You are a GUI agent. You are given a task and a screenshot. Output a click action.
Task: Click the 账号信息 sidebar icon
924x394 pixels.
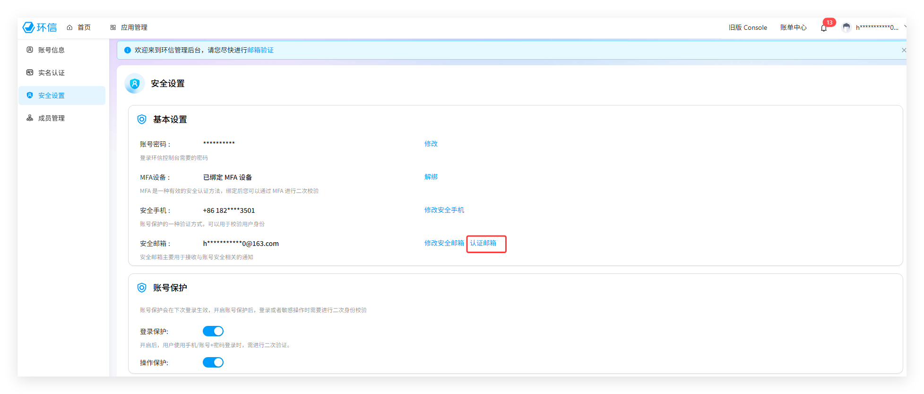(30, 50)
